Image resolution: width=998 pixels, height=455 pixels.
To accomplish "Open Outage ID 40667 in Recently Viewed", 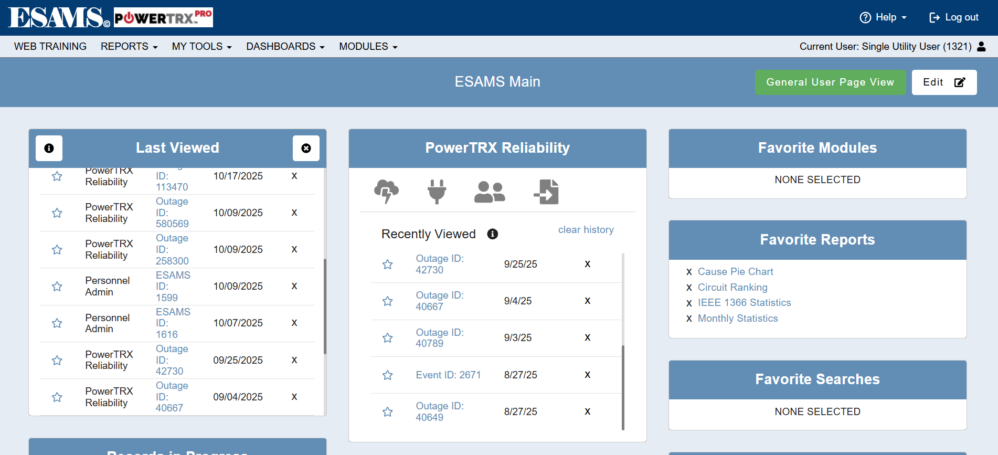I will click(440, 301).
